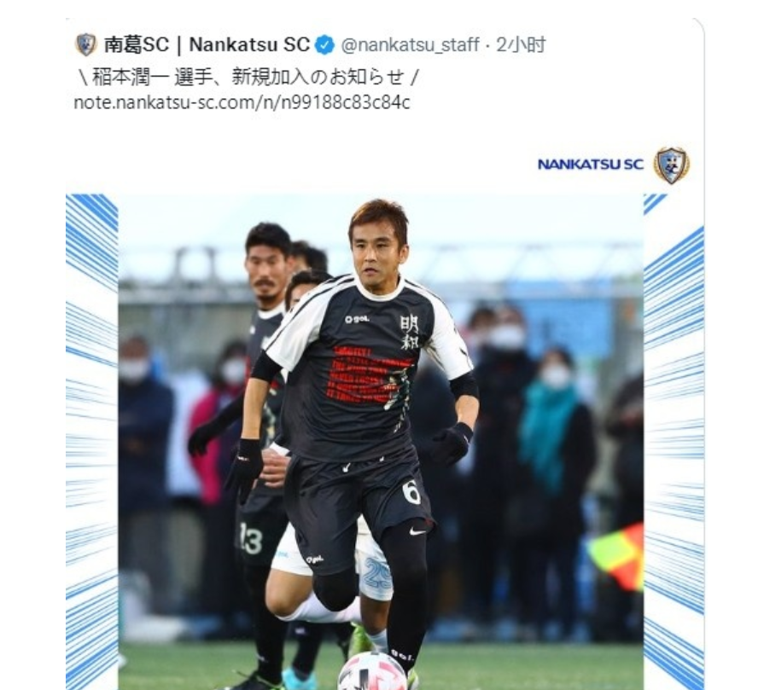Follow the note.nankatsu-sc.com article link
Viewport: 764px width, 690px height.
242,102
